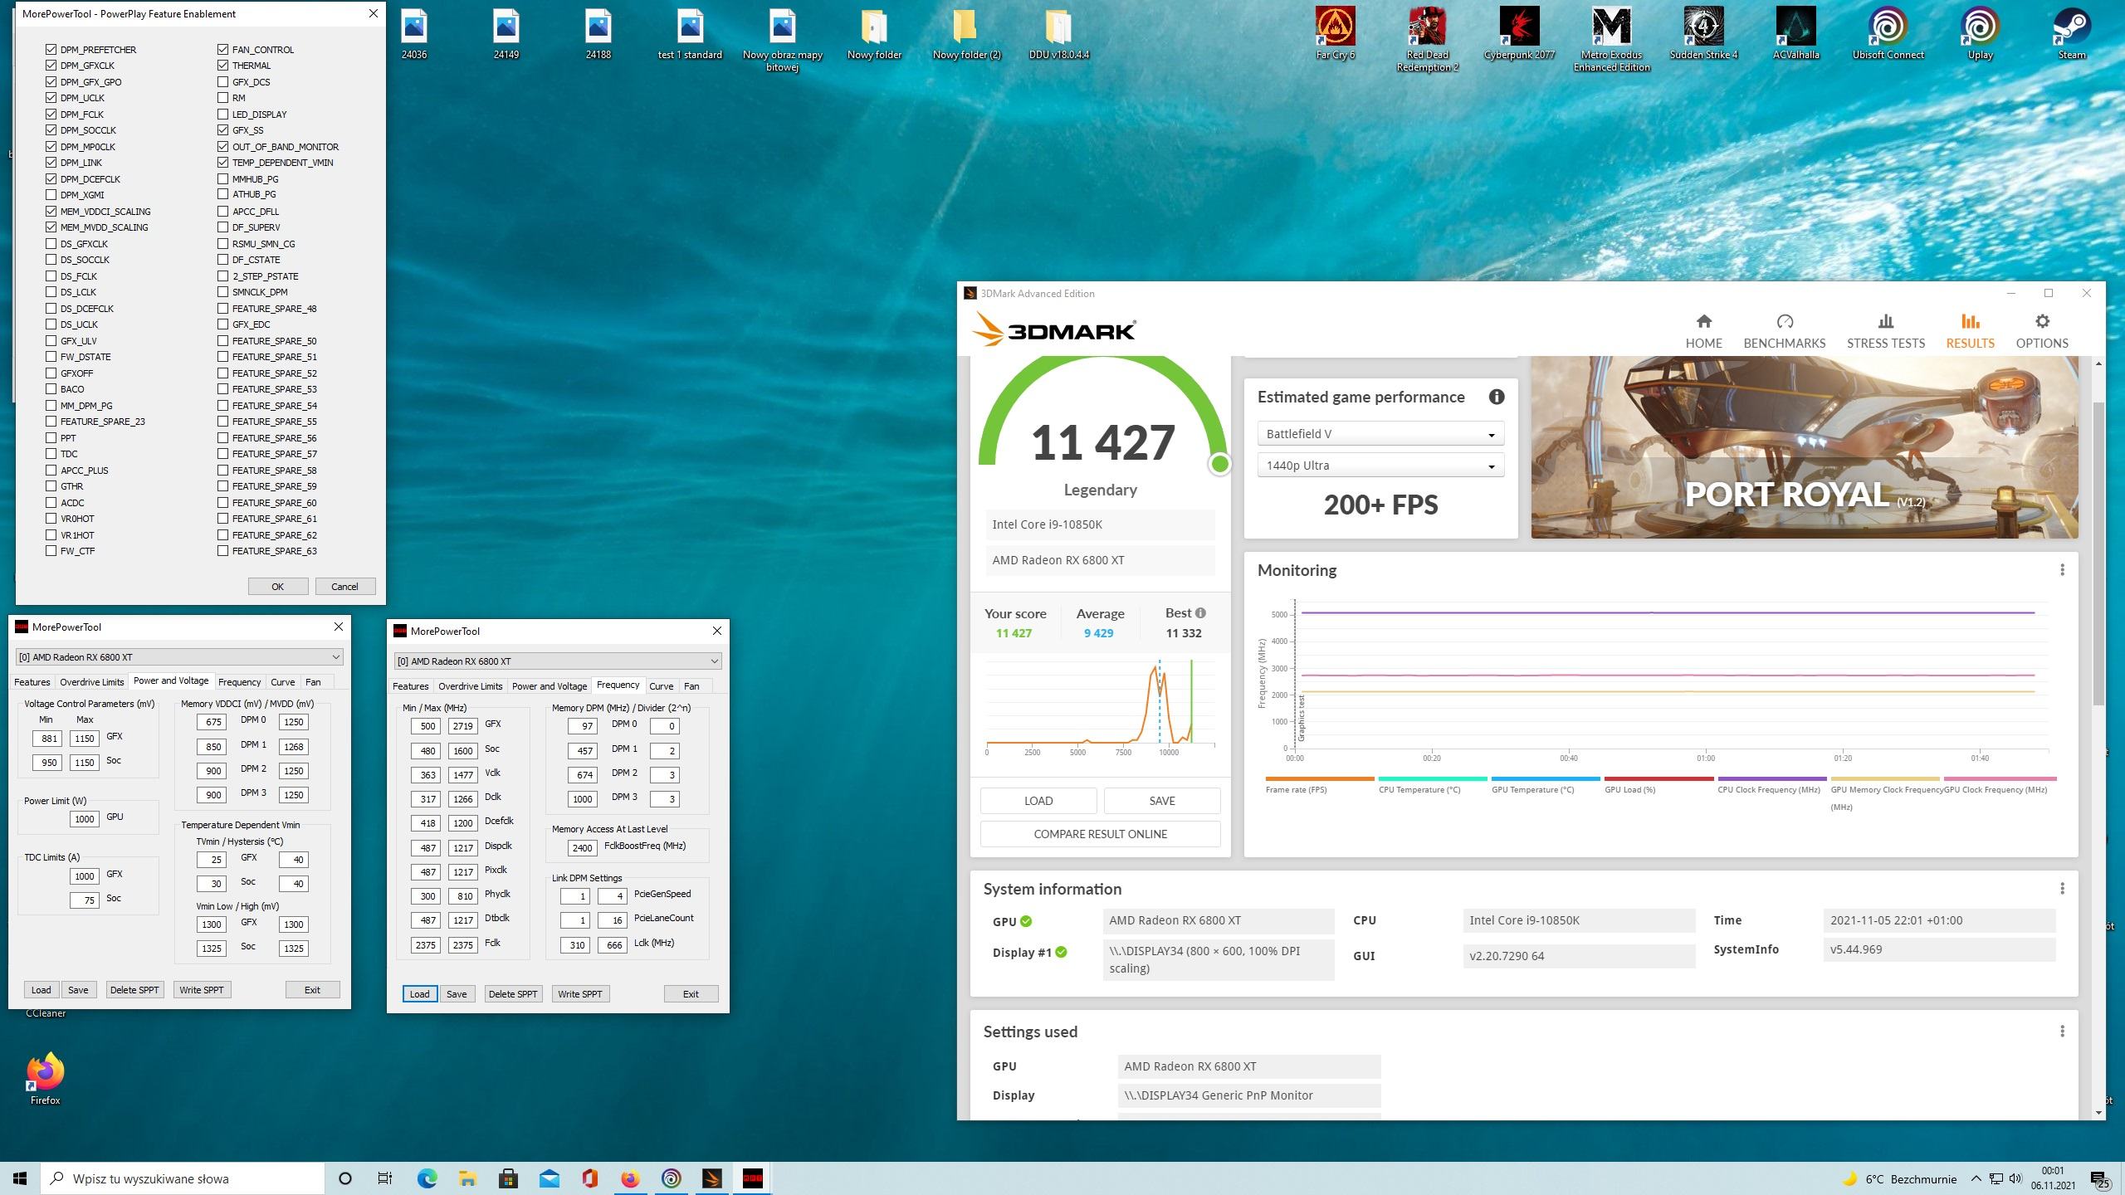Viewport: 2125px width, 1195px height.
Task: Cancel the PowerPlay Feature Enablement dialog
Action: [x=344, y=587]
